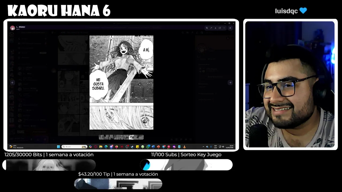Open Word from the taskbar
Image resolution: width=342 pixels, height=192 pixels.
[x=153, y=147]
